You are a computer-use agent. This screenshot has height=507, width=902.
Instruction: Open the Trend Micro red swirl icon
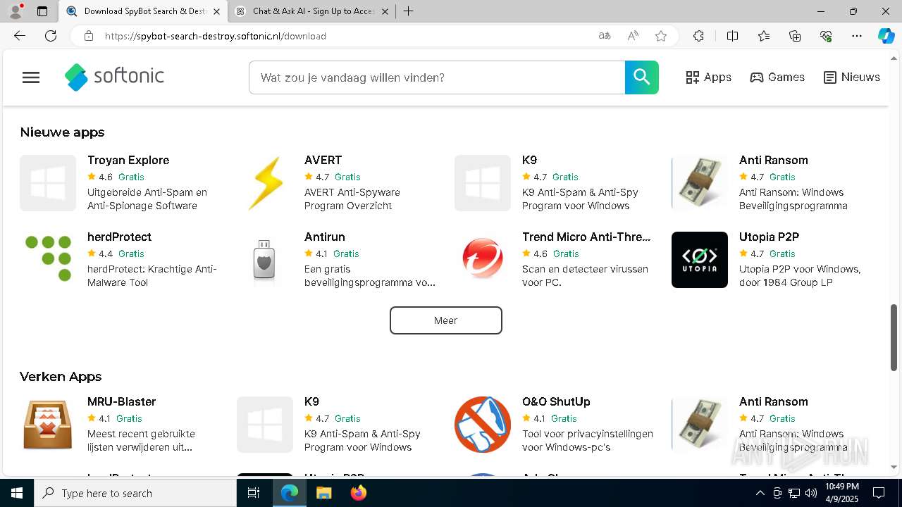pyautogui.click(x=483, y=260)
